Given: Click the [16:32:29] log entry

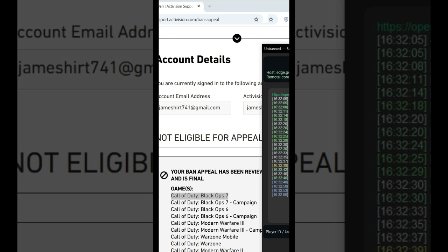Looking at the screenshot, I should (280, 141).
